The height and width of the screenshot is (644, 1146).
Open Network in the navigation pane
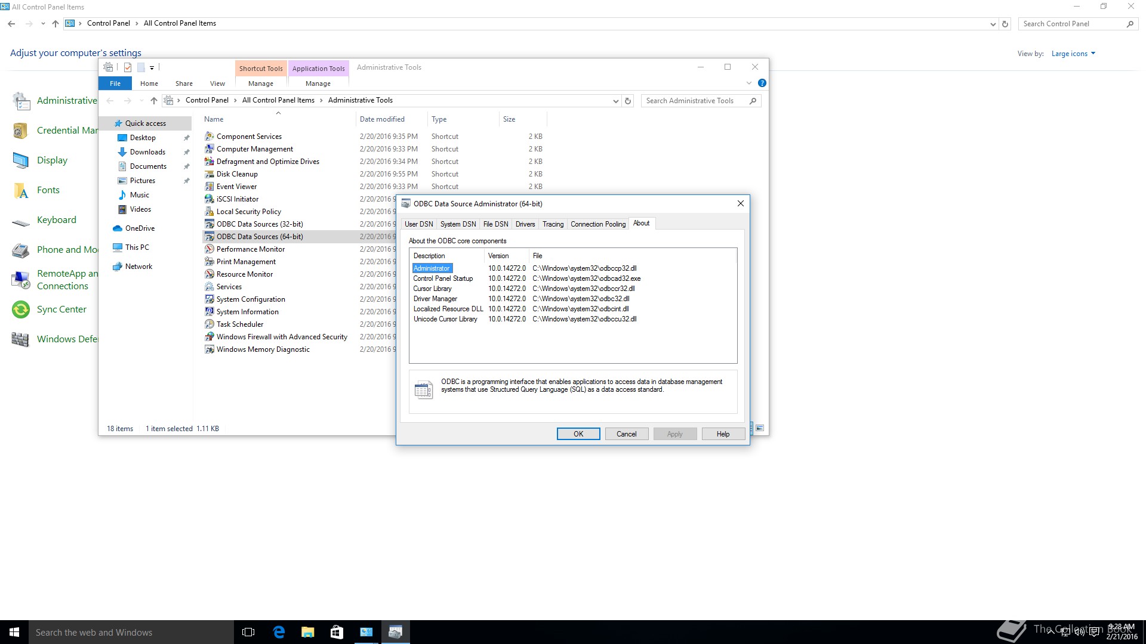(138, 267)
